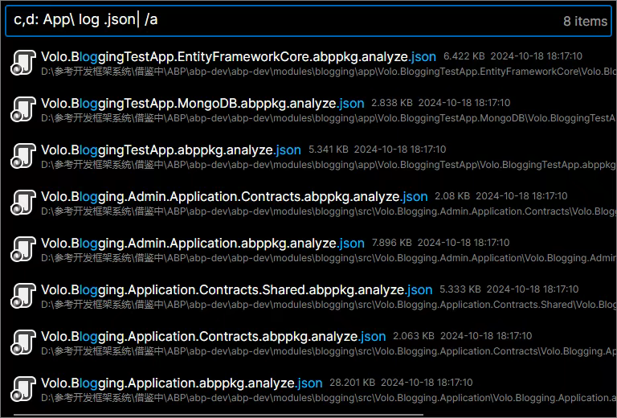This screenshot has width=617, height=418.
Task: Click the date of the 6.422 KB result
Action: pyautogui.click(x=537, y=56)
